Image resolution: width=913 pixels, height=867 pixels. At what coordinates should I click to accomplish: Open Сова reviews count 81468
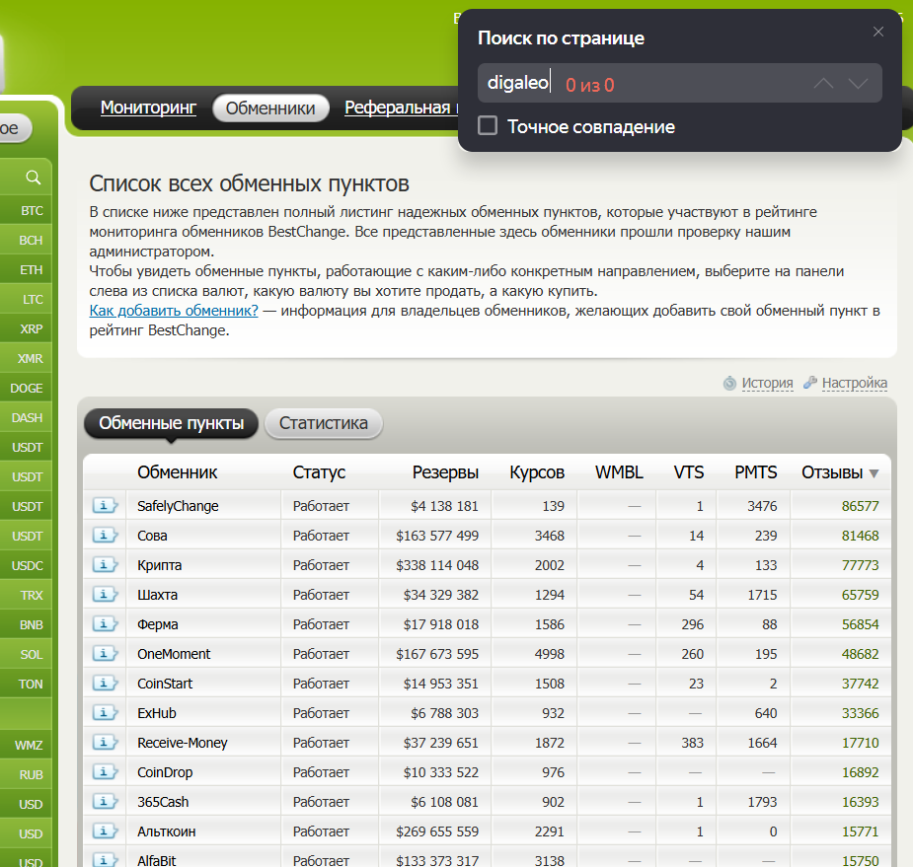pyautogui.click(x=860, y=536)
